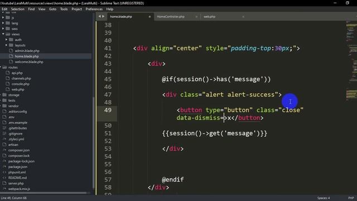
Task: Expand the lang folder arrow
Action: pyautogui.click(x=3, y=23)
